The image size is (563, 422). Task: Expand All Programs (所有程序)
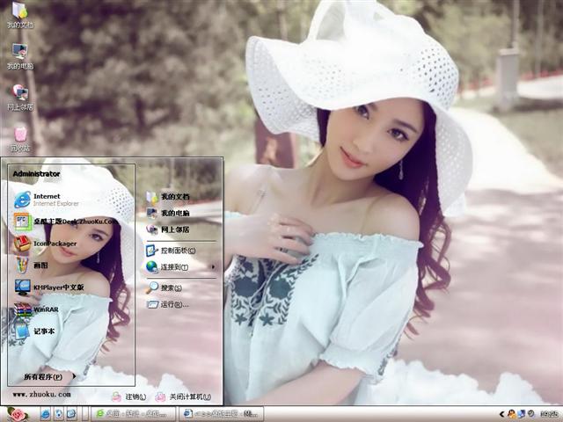pyautogui.click(x=49, y=377)
